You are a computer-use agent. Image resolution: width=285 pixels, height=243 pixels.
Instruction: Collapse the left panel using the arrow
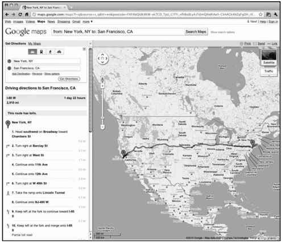pos(90,43)
